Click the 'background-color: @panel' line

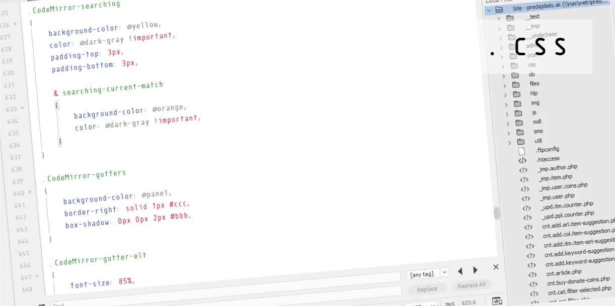tap(117, 196)
